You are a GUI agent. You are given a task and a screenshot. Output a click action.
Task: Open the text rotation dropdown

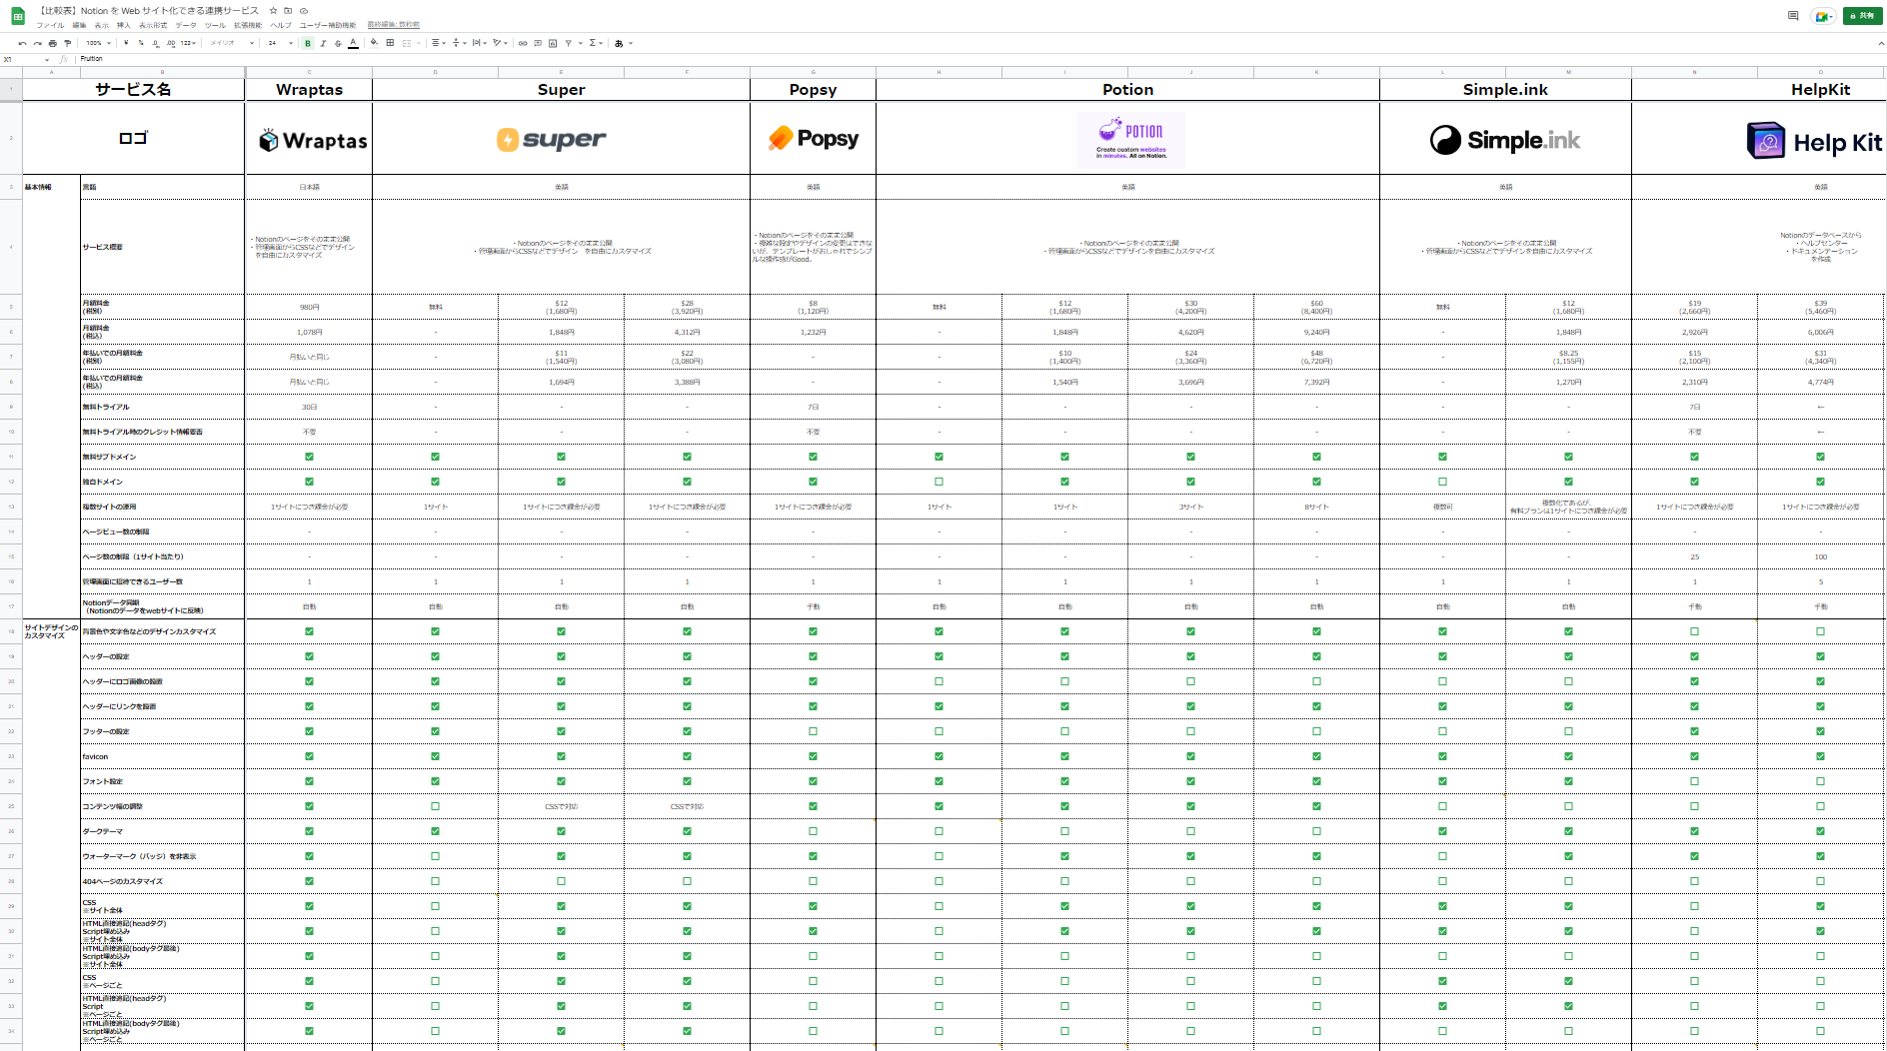coord(500,43)
